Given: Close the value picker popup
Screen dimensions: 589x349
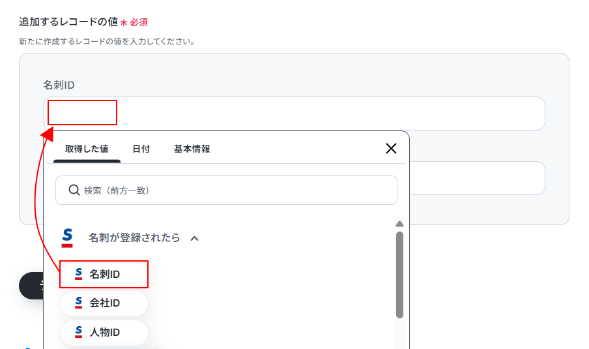Looking at the screenshot, I should coord(391,149).
